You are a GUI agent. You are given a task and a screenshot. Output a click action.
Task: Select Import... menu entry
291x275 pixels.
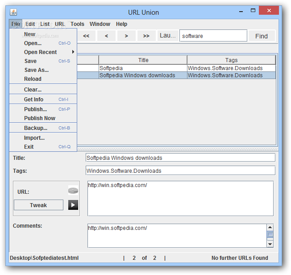coord(43,138)
